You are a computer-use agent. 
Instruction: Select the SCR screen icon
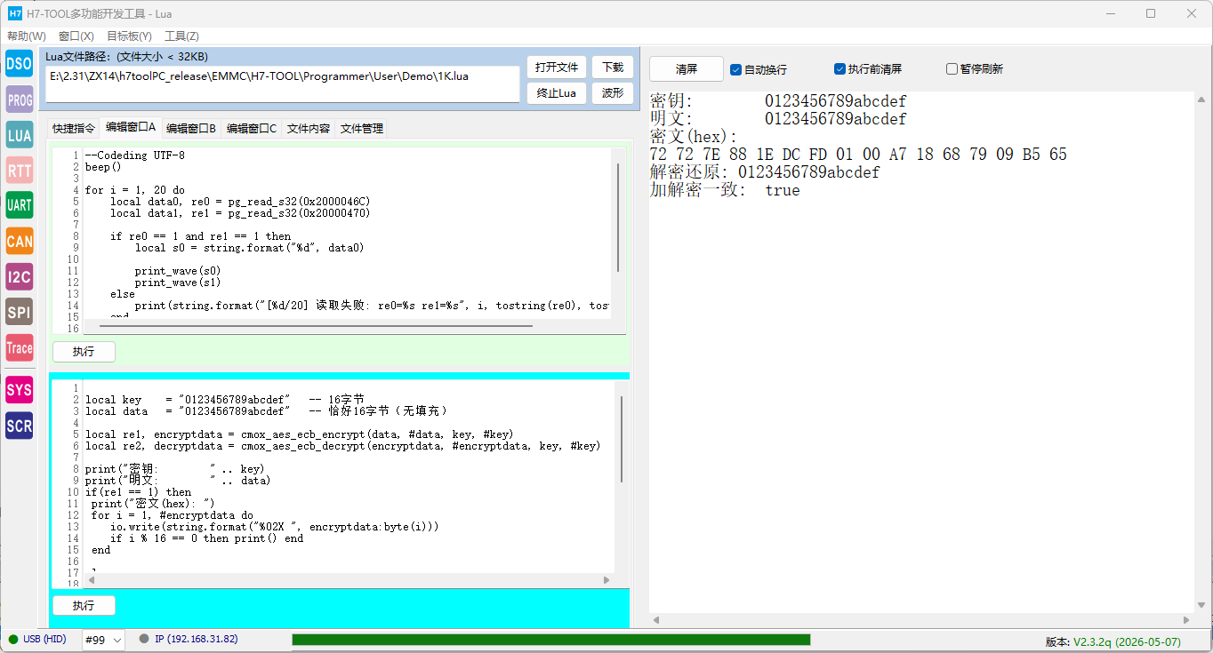click(x=20, y=426)
